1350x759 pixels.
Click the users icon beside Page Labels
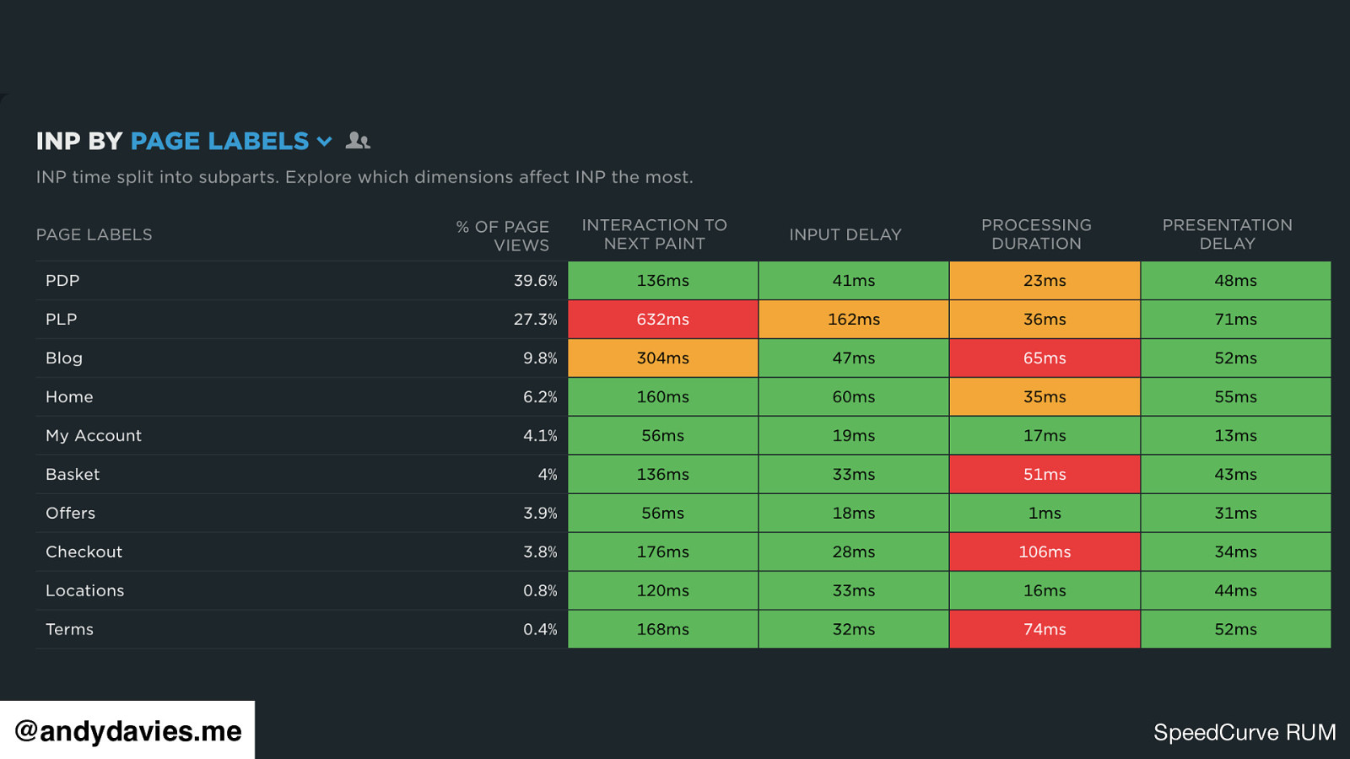click(358, 141)
